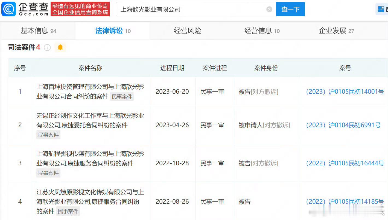
Task: Click 被告[对方撤诉] in the 2022-10-28 row
Action: point(258,163)
